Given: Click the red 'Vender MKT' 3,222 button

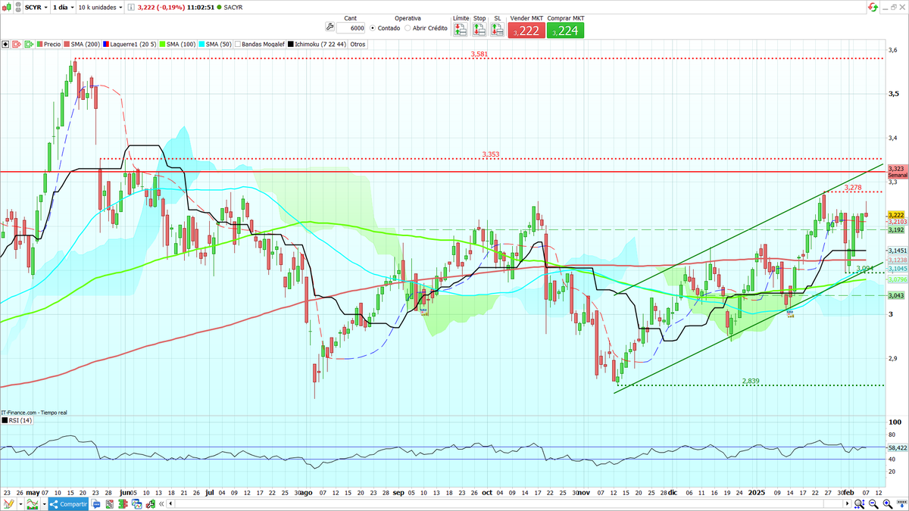Looking at the screenshot, I should tap(526, 30).
